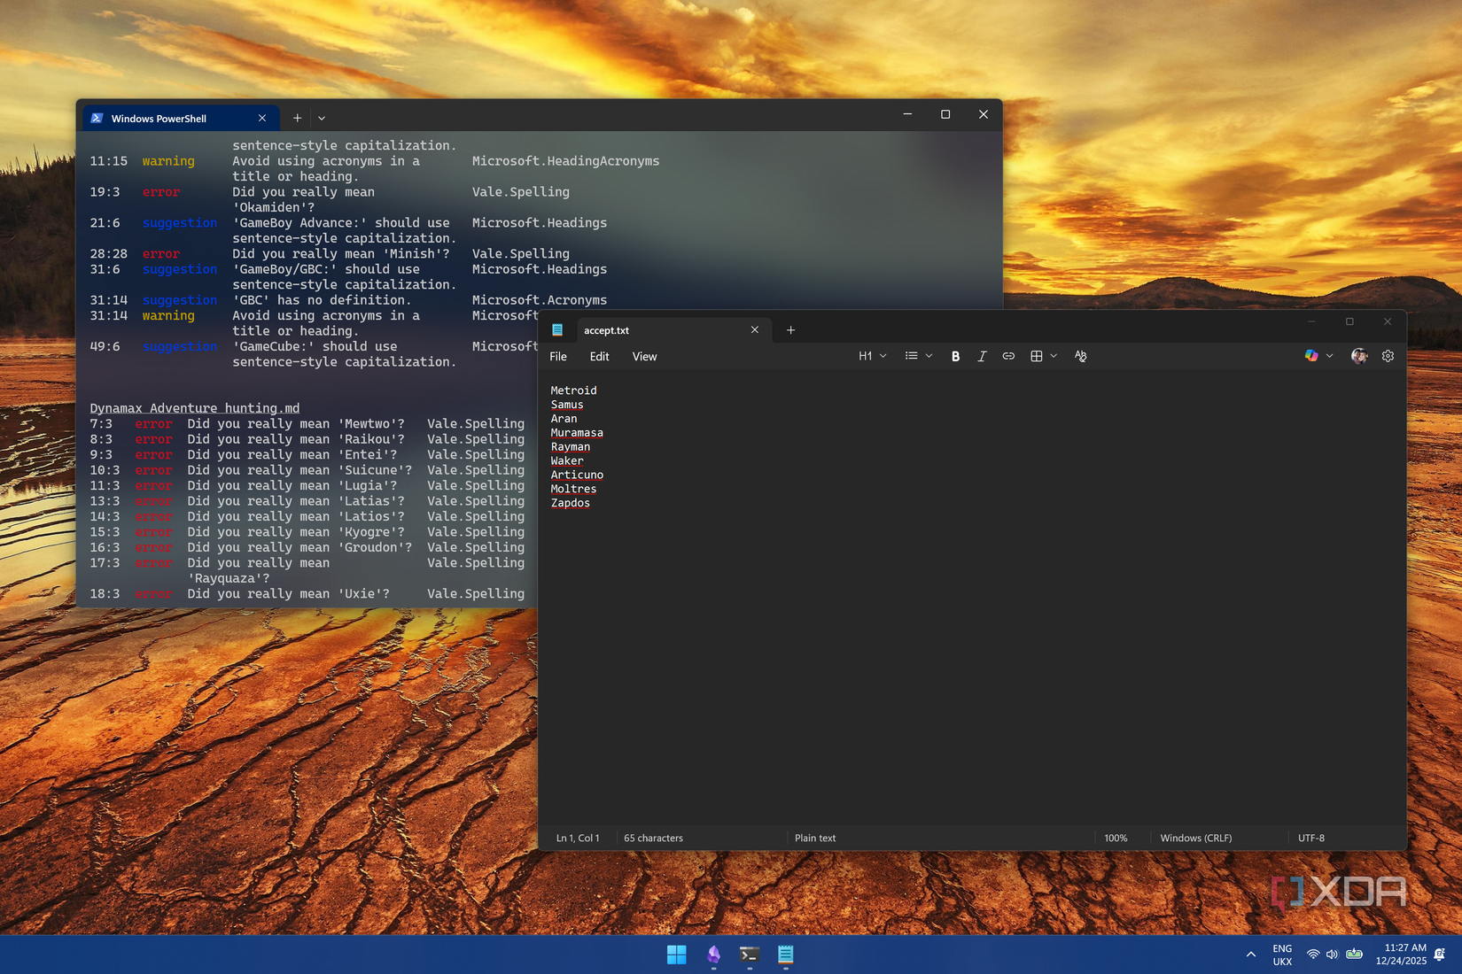
Task: Close the accept.txt tab
Action: coord(755,330)
